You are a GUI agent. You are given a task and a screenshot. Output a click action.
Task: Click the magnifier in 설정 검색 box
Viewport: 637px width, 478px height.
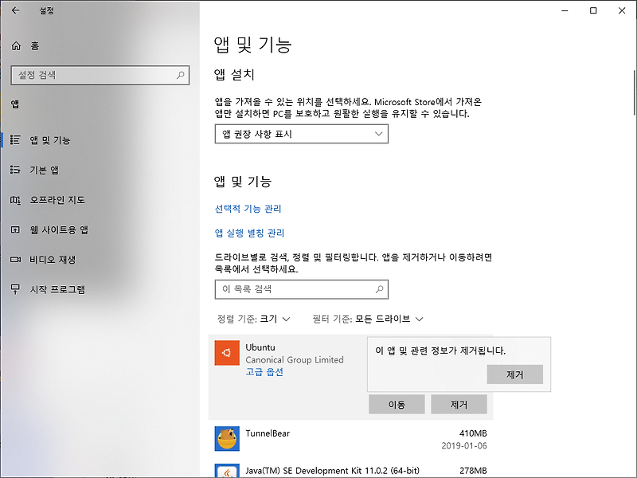[181, 75]
